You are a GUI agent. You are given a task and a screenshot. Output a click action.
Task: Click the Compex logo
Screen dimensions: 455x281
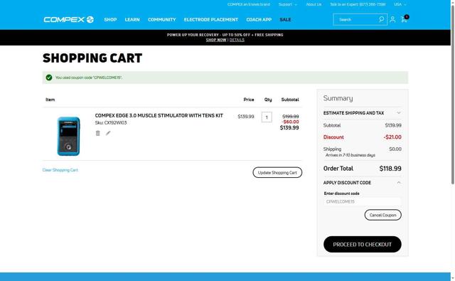[x=68, y=19]
